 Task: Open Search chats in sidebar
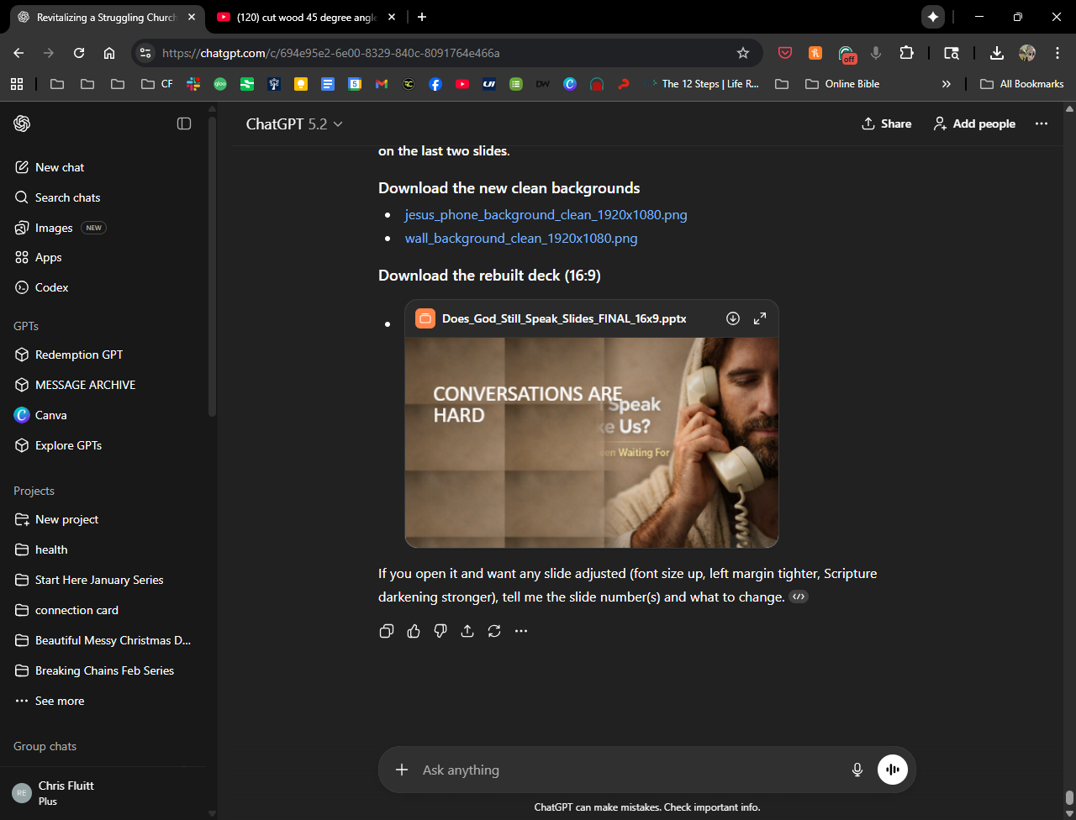click(x=67, y=197)
